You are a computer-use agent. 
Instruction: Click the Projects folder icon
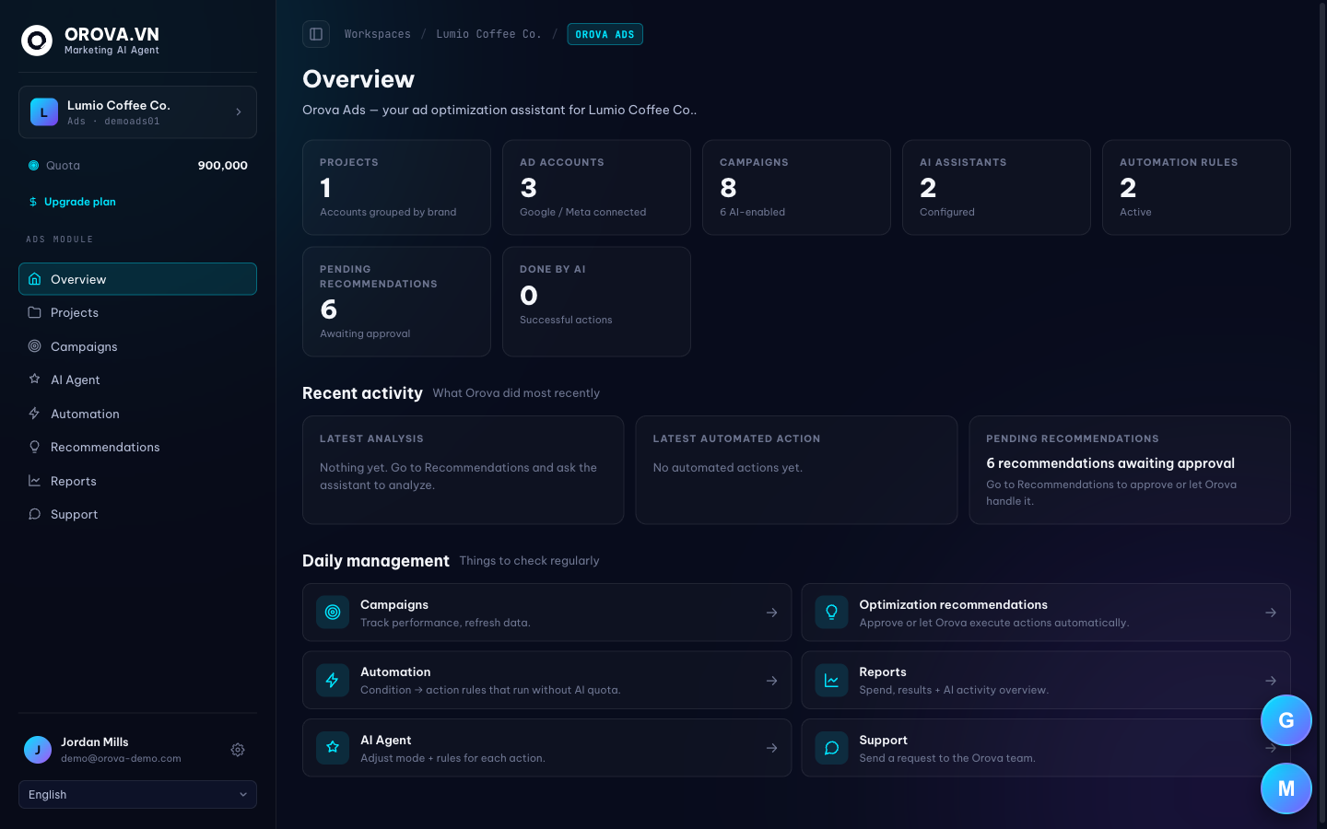pyautogui.click(x=34, y=312)
